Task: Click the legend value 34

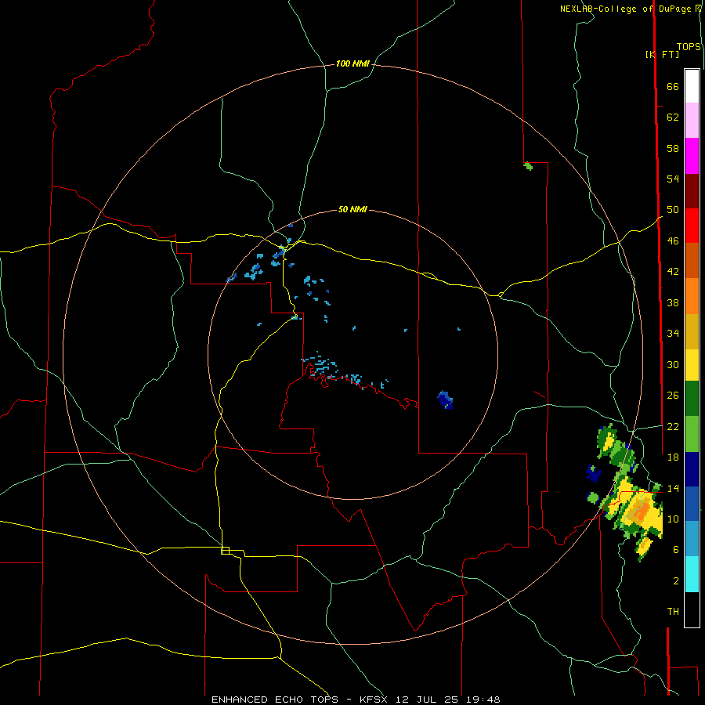Action: click(x=673, y=334)
